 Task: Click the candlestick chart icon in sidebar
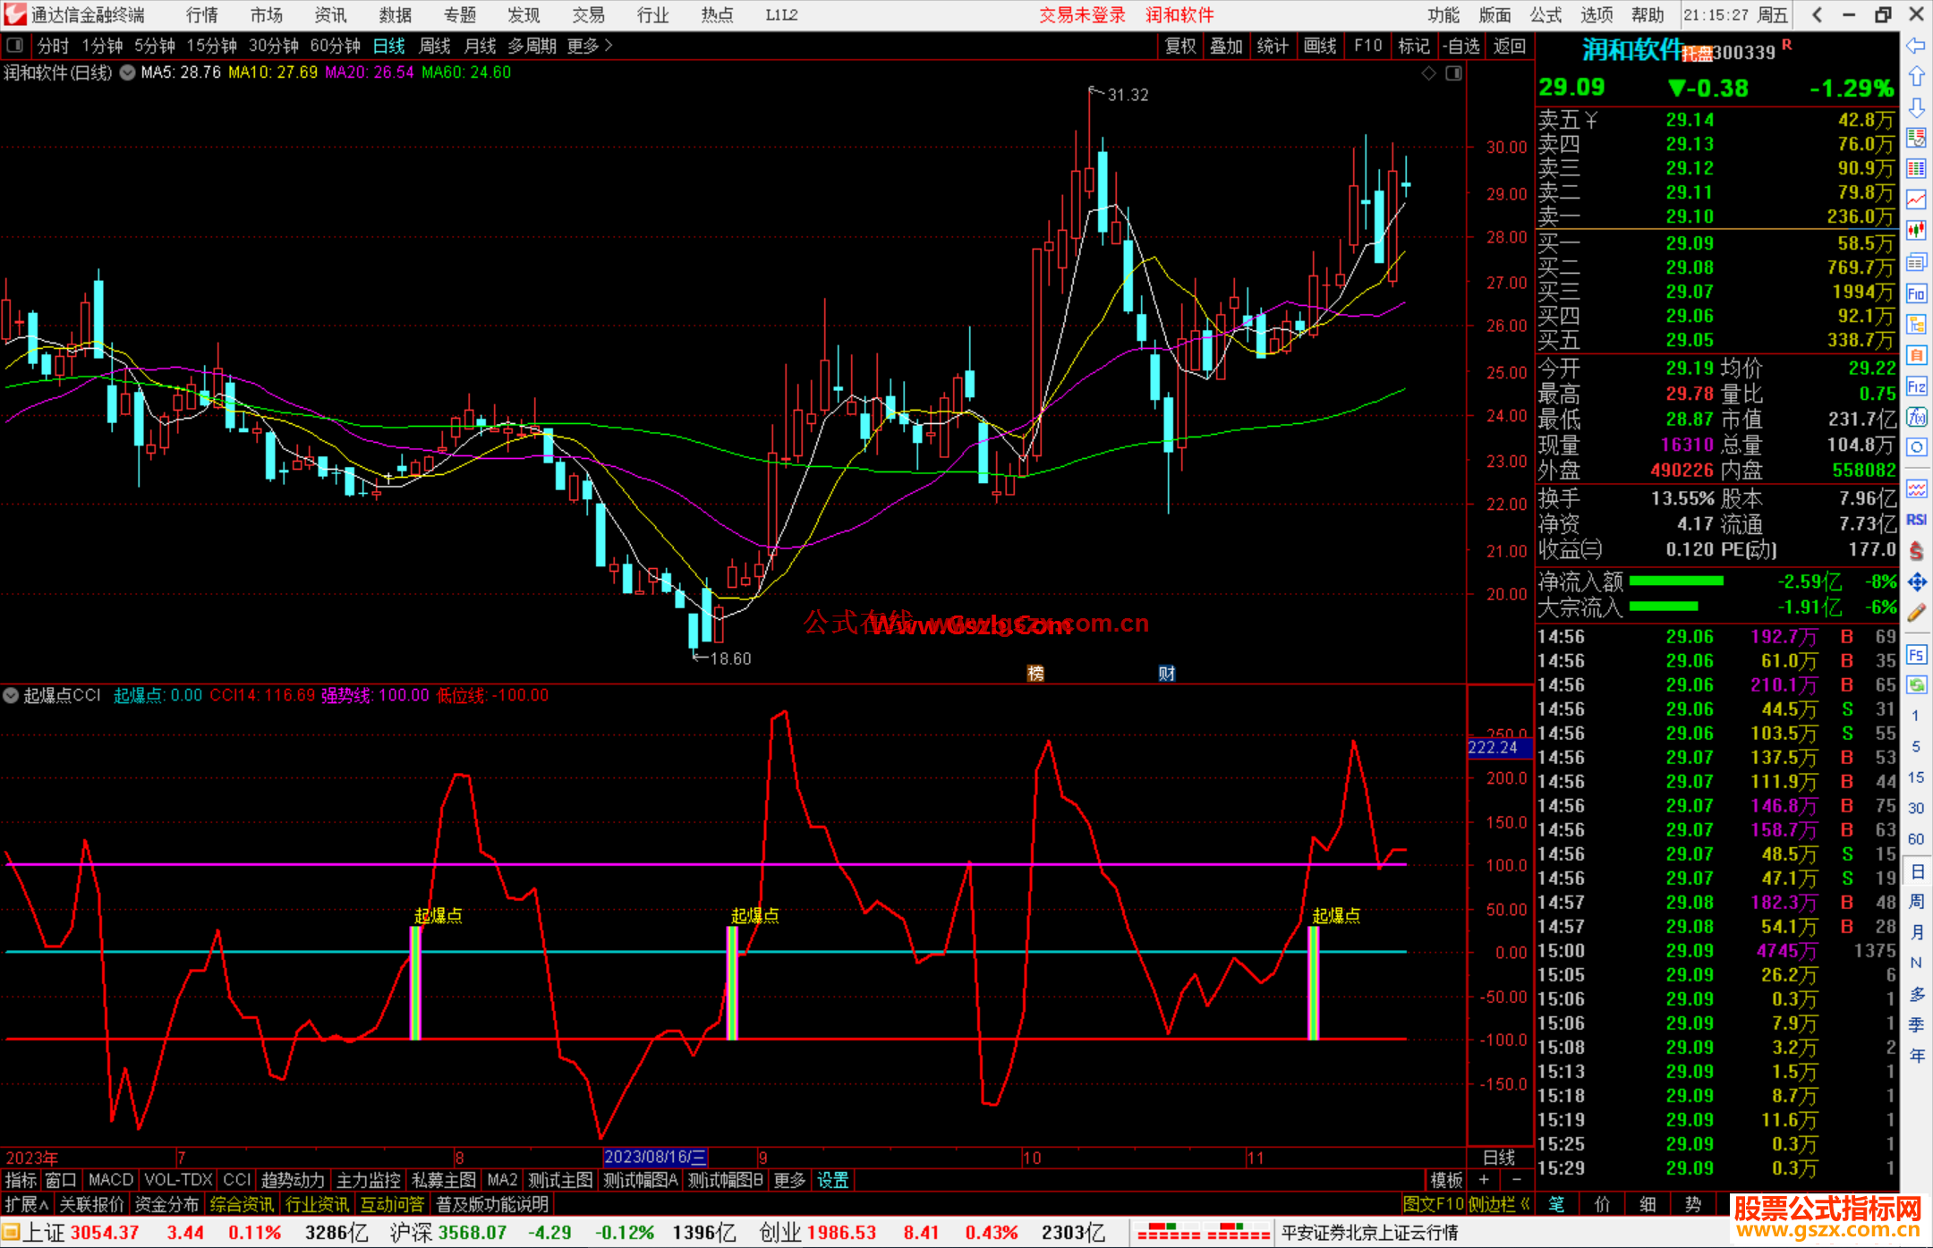(x=1916, y=230)
